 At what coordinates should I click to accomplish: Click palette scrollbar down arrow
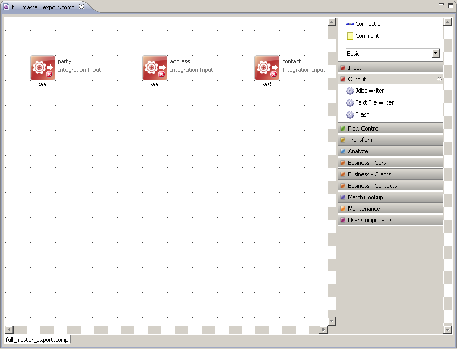point(448,330)
